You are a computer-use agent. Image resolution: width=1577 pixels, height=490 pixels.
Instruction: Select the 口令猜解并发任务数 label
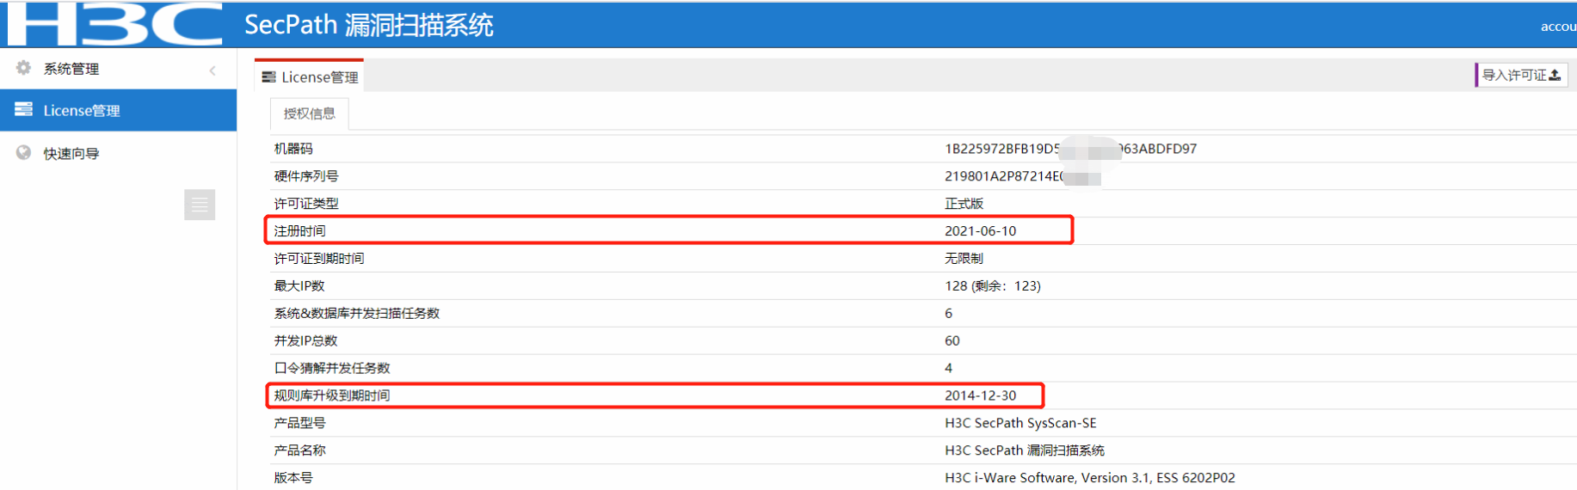point(332,368)
